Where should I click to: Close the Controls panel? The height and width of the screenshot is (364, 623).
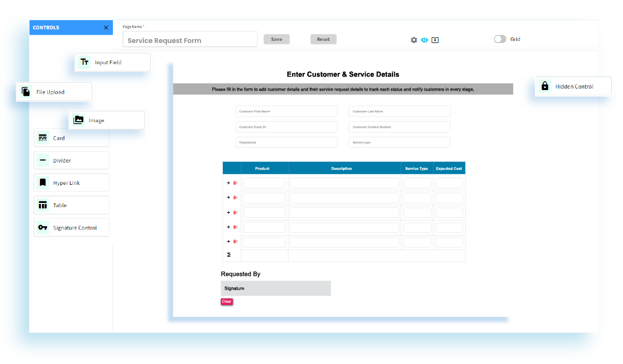pyautogui.click(x=106, y=27)
